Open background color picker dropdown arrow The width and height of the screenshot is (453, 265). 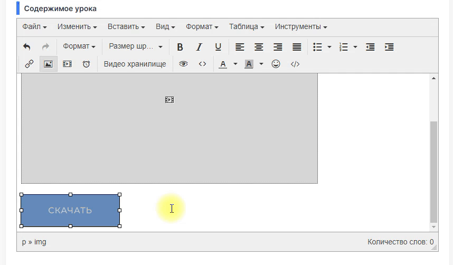click(261, 64)
